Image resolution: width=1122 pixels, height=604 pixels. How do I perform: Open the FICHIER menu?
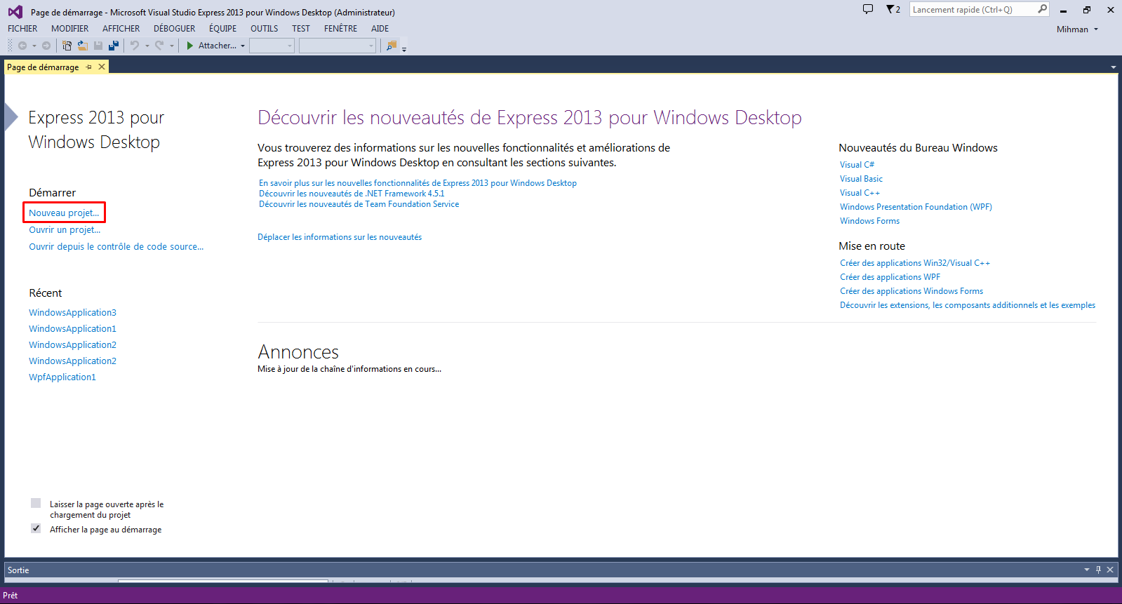22,29
